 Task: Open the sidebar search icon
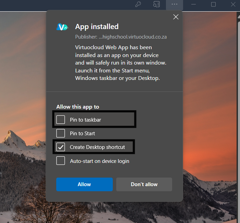156,4
